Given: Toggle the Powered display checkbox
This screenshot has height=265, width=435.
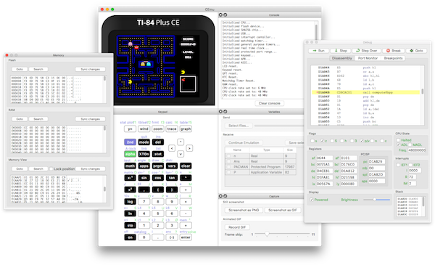Looking at the screenshot, I should pos(312,200).
